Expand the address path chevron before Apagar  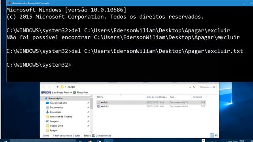coord(65,87)
